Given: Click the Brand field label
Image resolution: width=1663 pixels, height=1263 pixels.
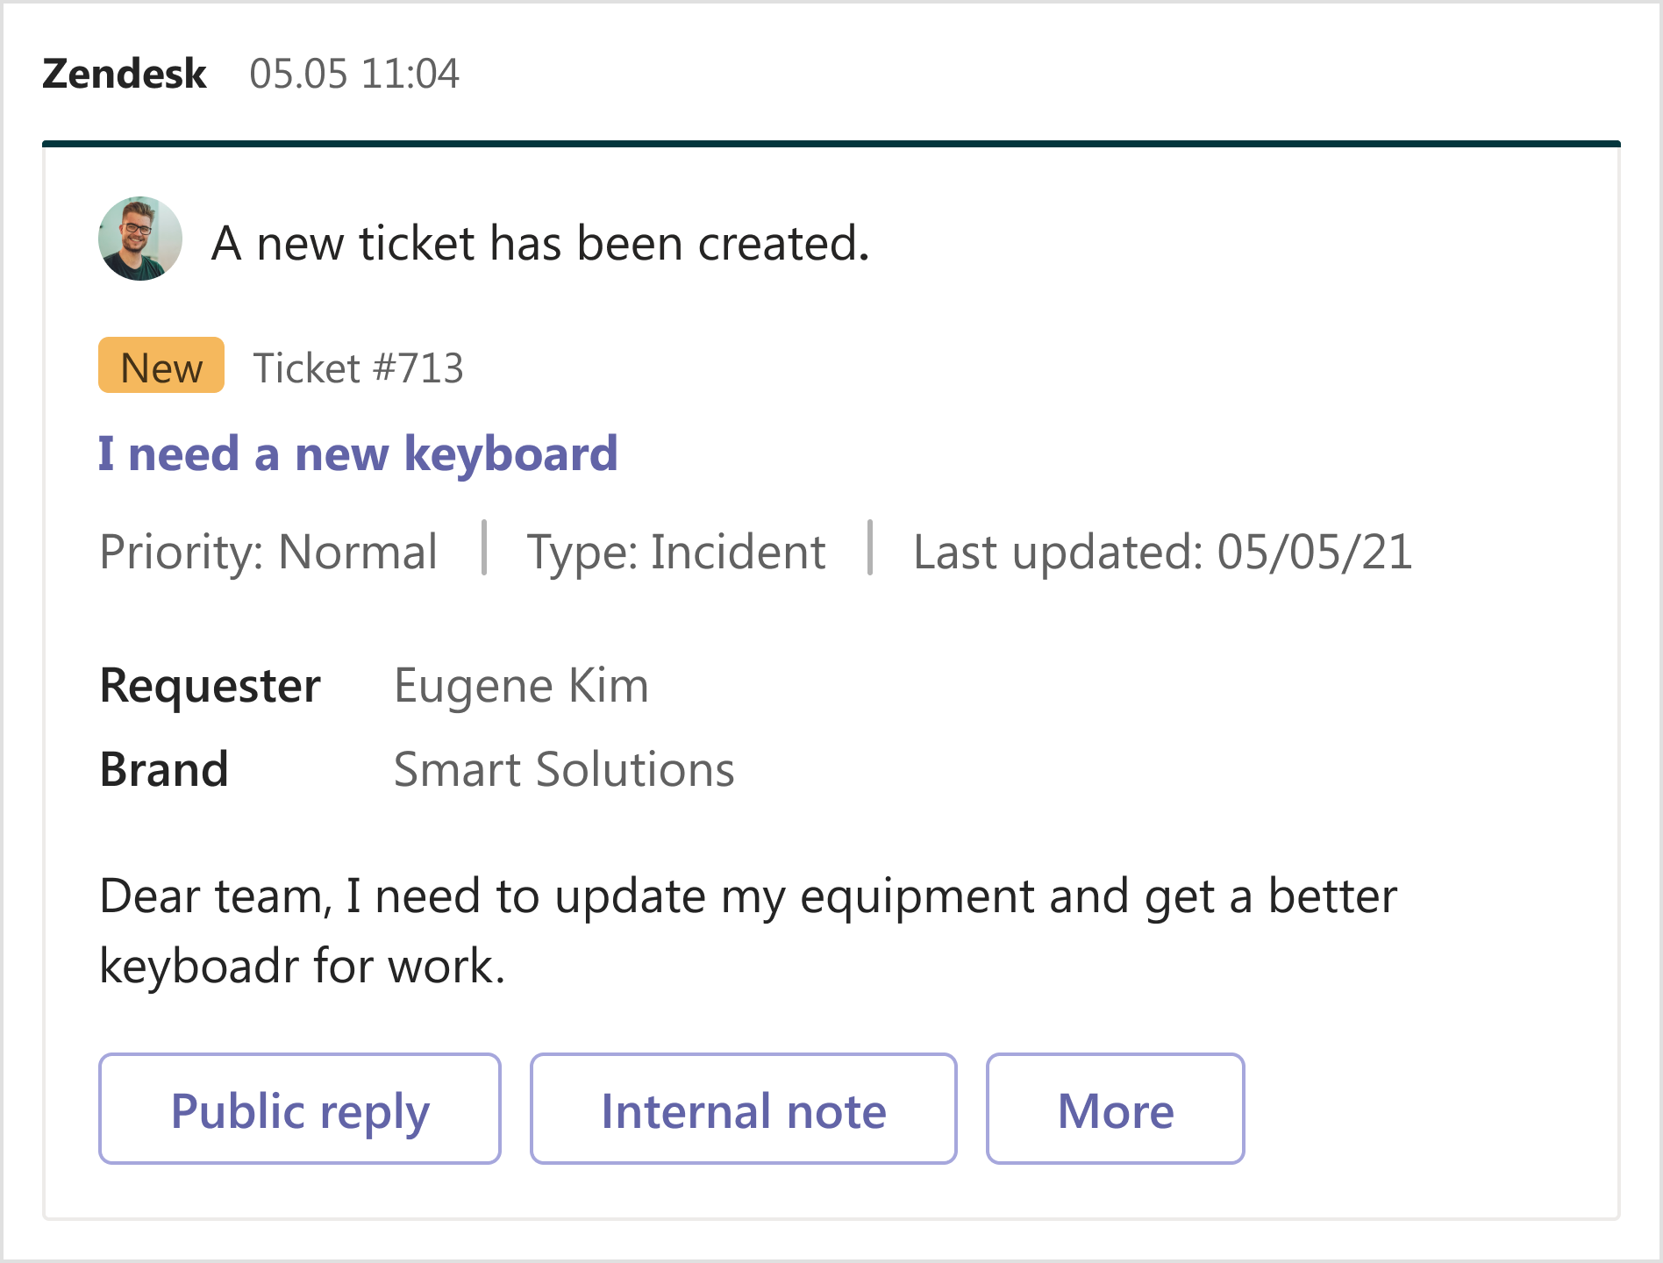Looking at the screenshot, I should [164, 770].
